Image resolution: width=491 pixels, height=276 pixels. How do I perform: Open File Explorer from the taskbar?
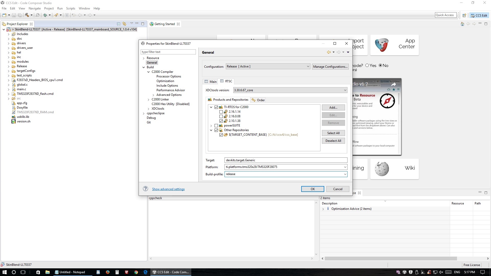point(47,272)
